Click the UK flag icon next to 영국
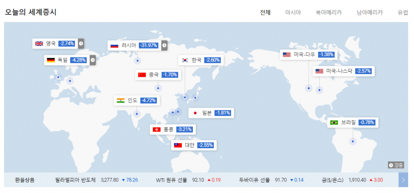 [39, 44]
